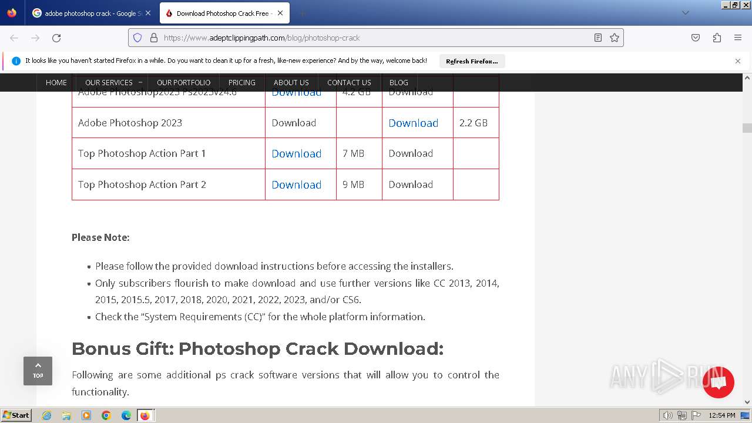Switch to adobe photoshop crack Google tab

(x=92, y=13)
